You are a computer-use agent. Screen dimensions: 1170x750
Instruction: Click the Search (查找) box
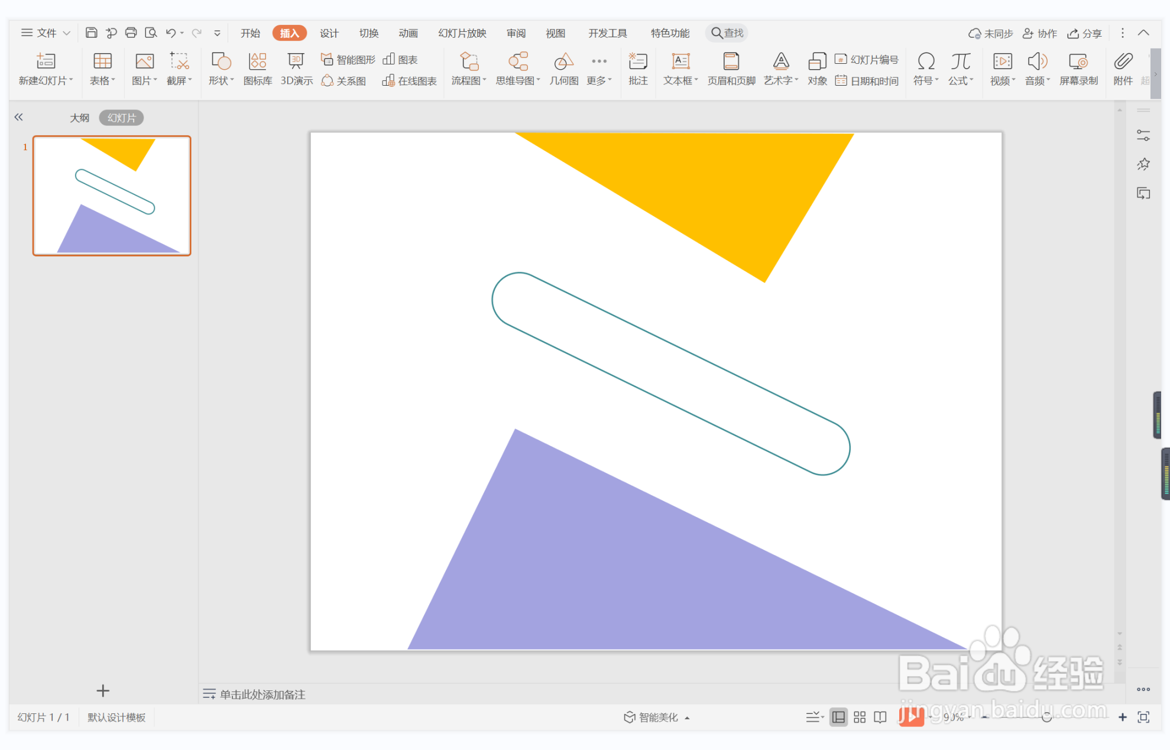[x=727, y=33]
